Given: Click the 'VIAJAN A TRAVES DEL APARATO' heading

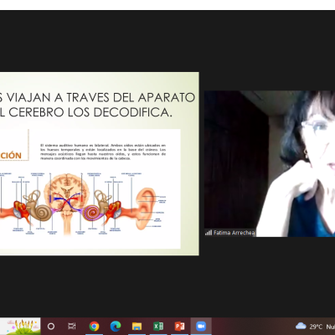Looking at the screenshot, I should 100,97.
